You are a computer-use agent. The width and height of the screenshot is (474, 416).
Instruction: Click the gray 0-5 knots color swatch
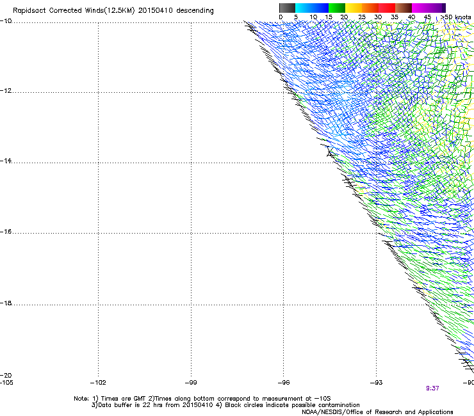tap(287, 8)
